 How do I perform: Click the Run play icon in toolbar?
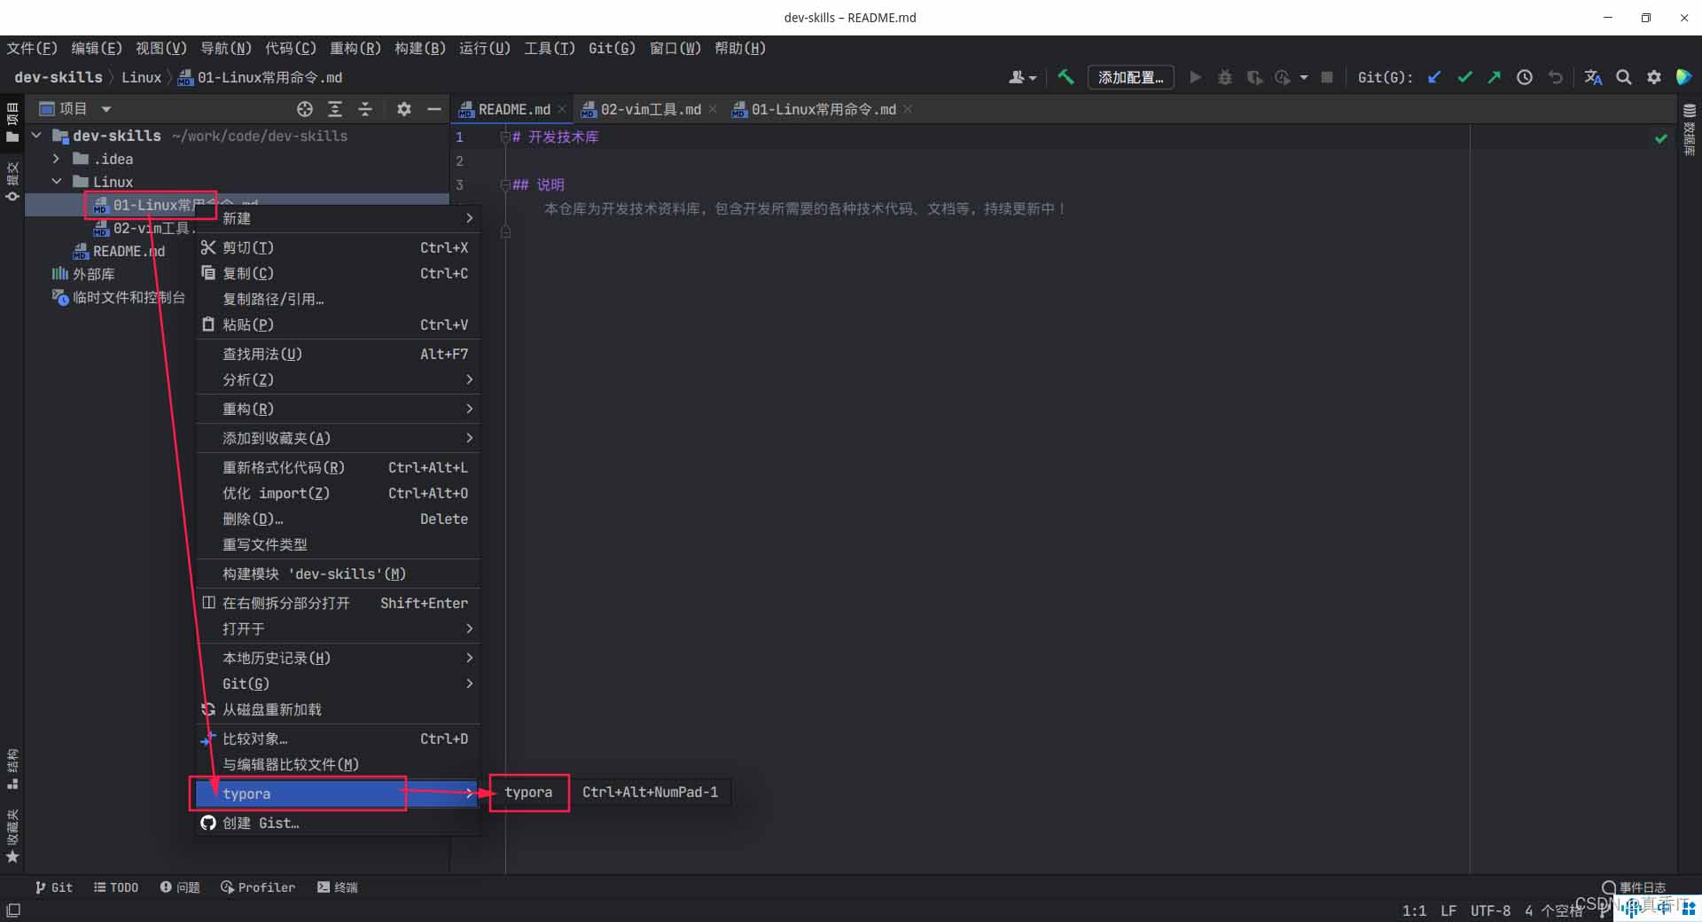(1195, 77)
